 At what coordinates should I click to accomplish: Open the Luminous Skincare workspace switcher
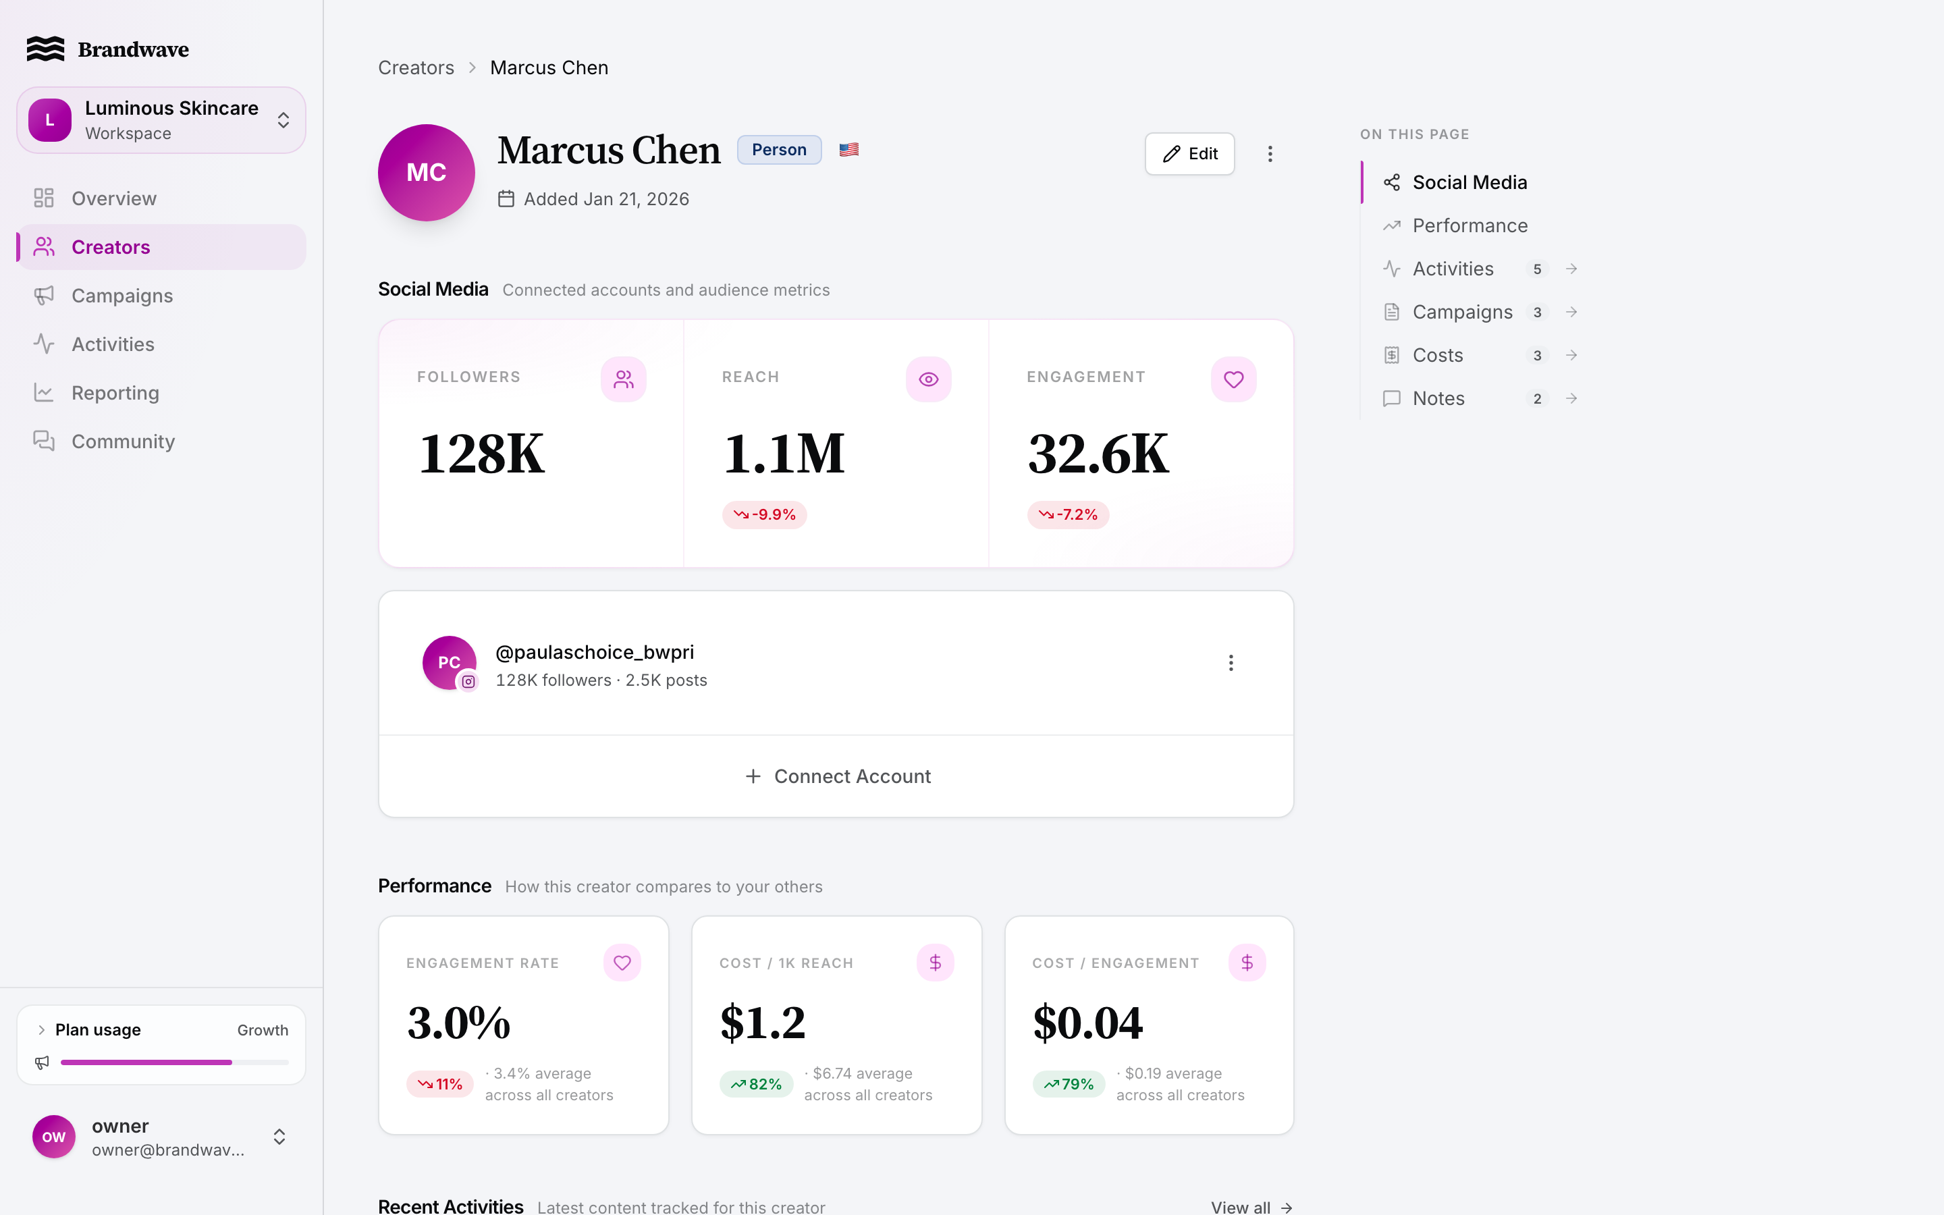(161, 121)
